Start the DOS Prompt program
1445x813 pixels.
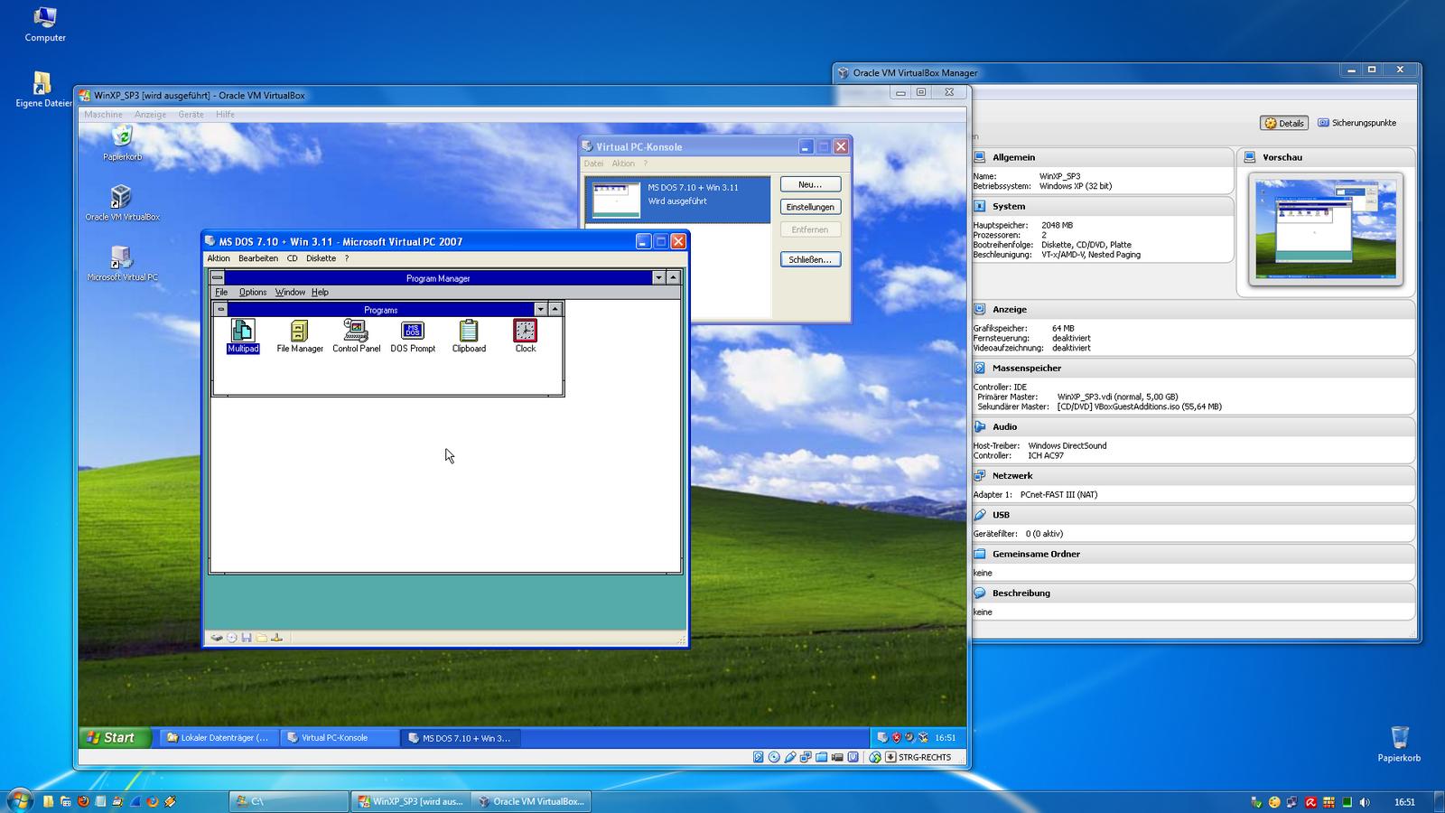[413, 336]
